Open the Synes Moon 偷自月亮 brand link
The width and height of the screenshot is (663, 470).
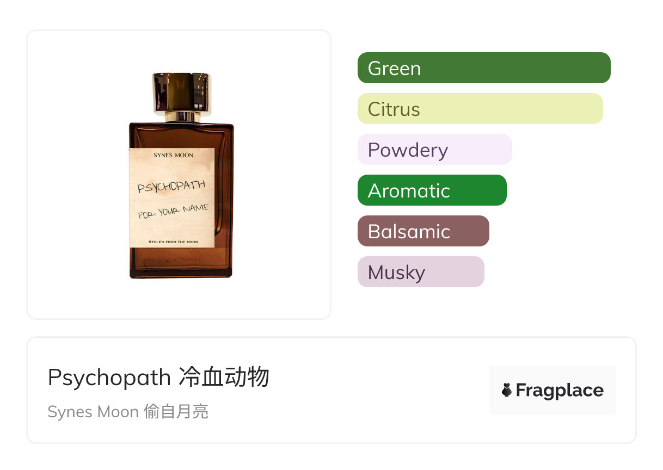[128, 412]
